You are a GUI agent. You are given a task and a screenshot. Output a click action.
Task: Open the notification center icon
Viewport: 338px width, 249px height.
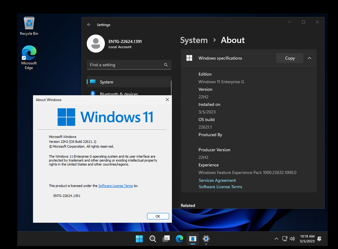click(x=320, y=239)
